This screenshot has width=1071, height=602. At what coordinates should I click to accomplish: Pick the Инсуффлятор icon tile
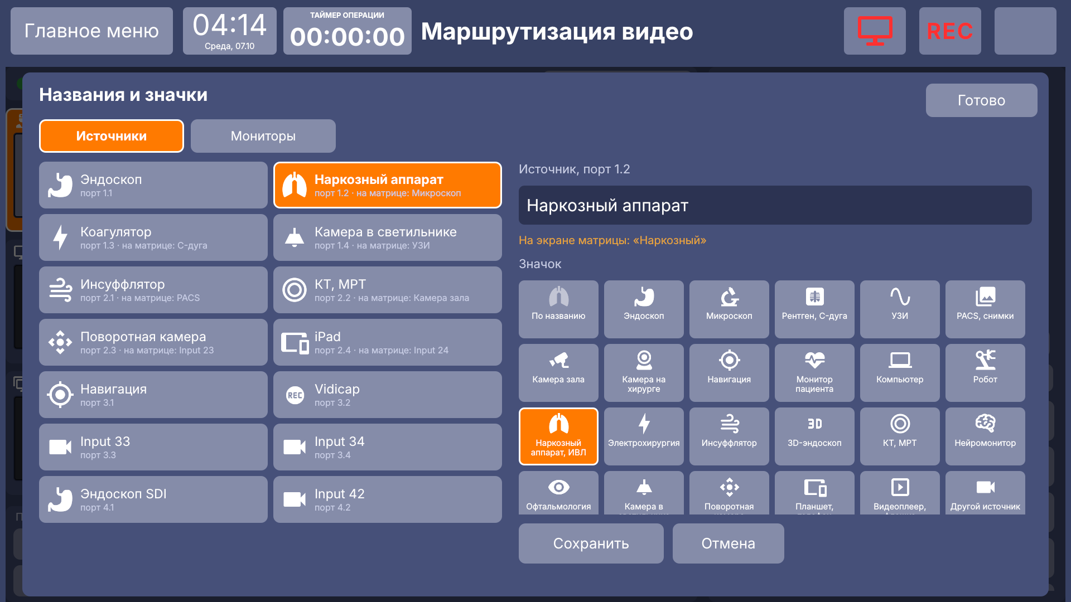coord(729,436)
